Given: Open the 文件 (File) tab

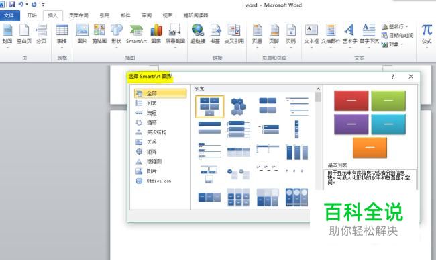Looking at the screenshot, I should 9,15.
